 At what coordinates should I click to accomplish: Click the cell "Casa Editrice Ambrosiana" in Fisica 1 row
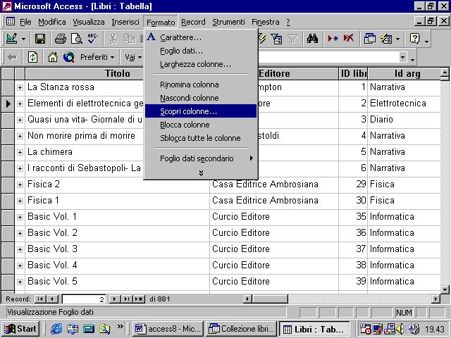coord(274,200)
